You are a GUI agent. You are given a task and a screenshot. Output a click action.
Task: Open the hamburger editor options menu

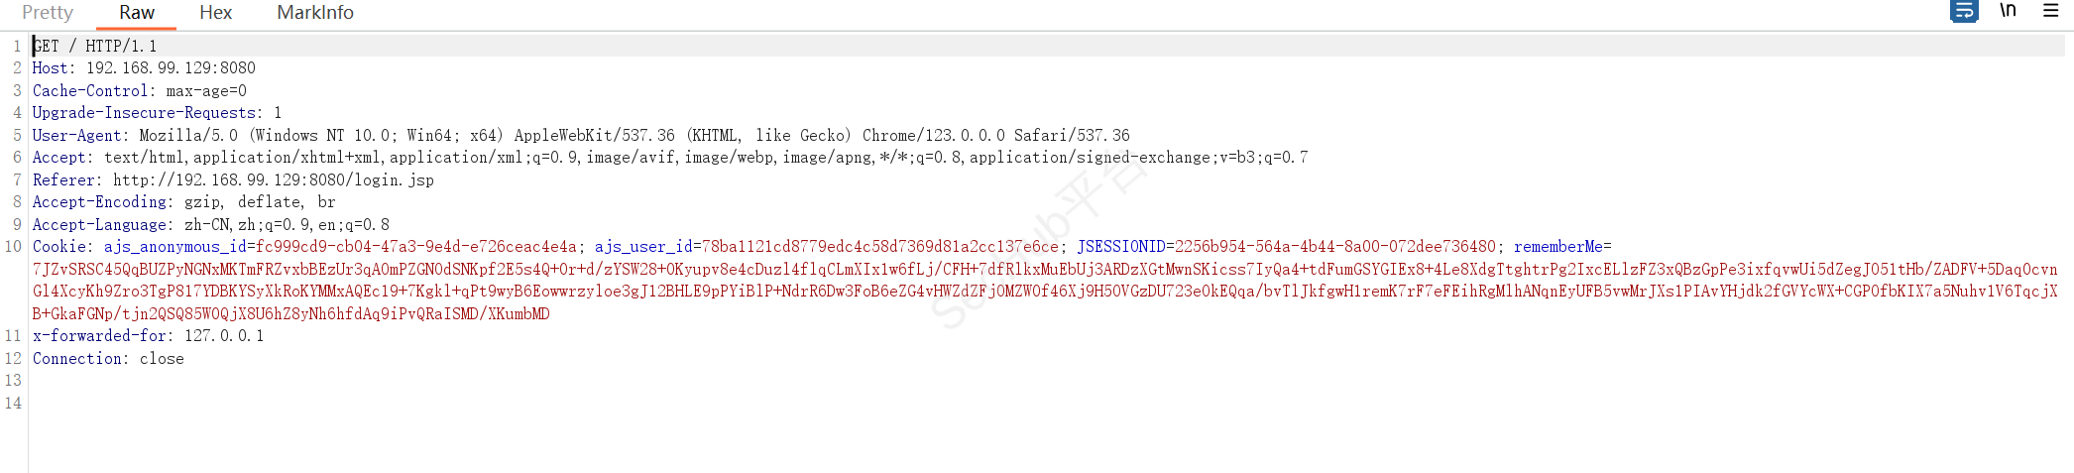pos(2050,11)
